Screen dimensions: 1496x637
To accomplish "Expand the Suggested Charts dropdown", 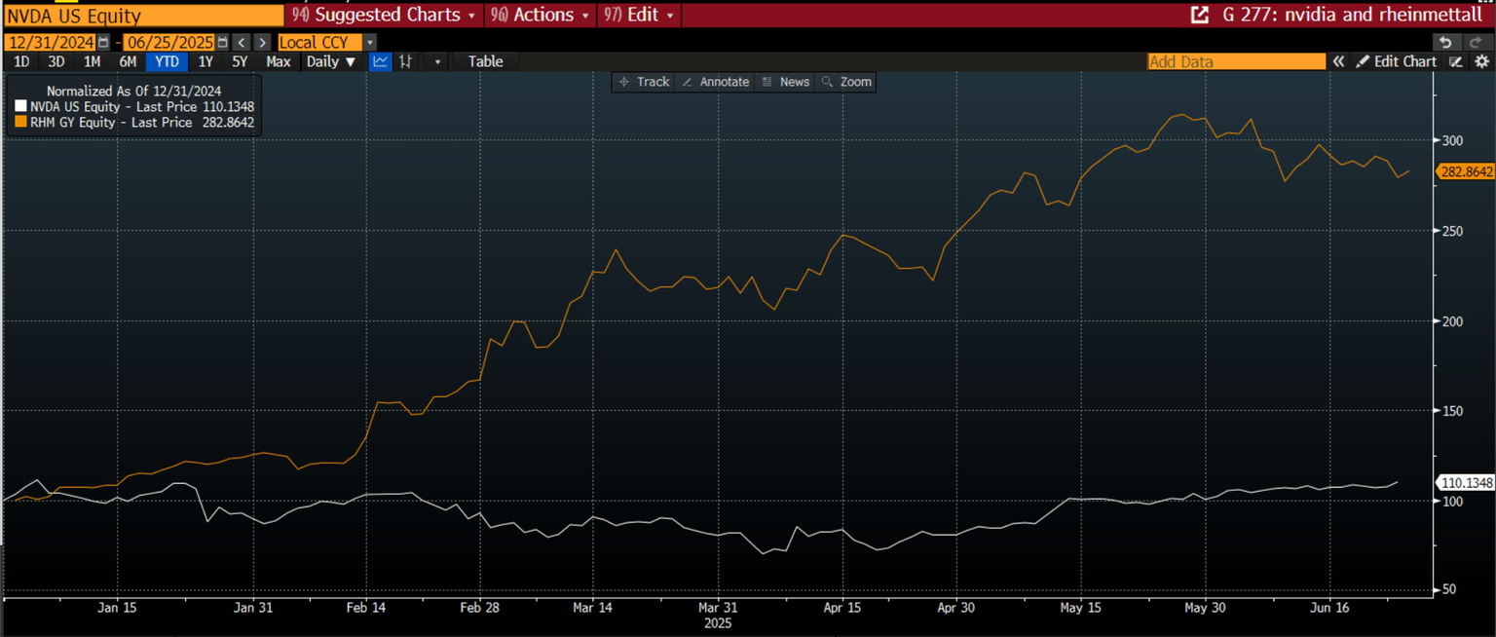I will pos(386,16).
